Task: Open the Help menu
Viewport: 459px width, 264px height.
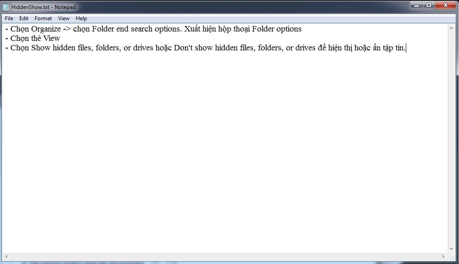Action: [x=81, y=18]
